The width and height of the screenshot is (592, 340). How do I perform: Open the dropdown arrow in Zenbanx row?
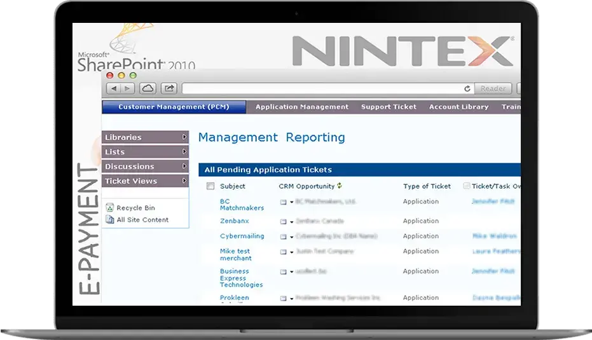click(x=291, y=222)
